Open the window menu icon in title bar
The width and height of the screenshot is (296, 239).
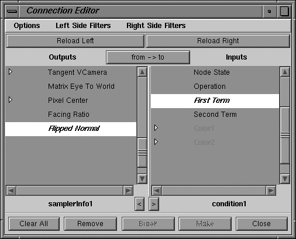tap(12, 11)
